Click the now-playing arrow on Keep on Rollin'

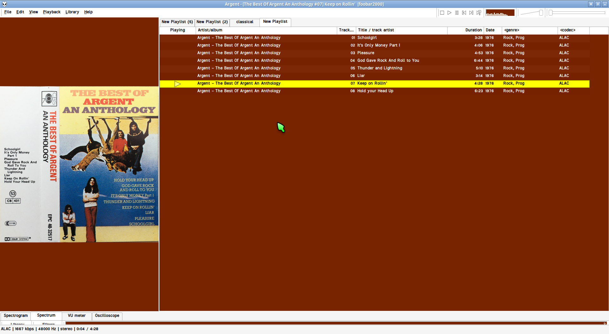[x=178, y=84]
